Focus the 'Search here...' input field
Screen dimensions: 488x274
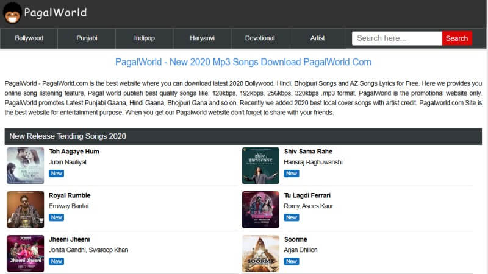(397, 38)
